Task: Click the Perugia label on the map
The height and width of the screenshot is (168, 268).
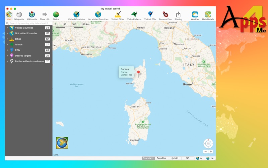Action: (196, 56)
